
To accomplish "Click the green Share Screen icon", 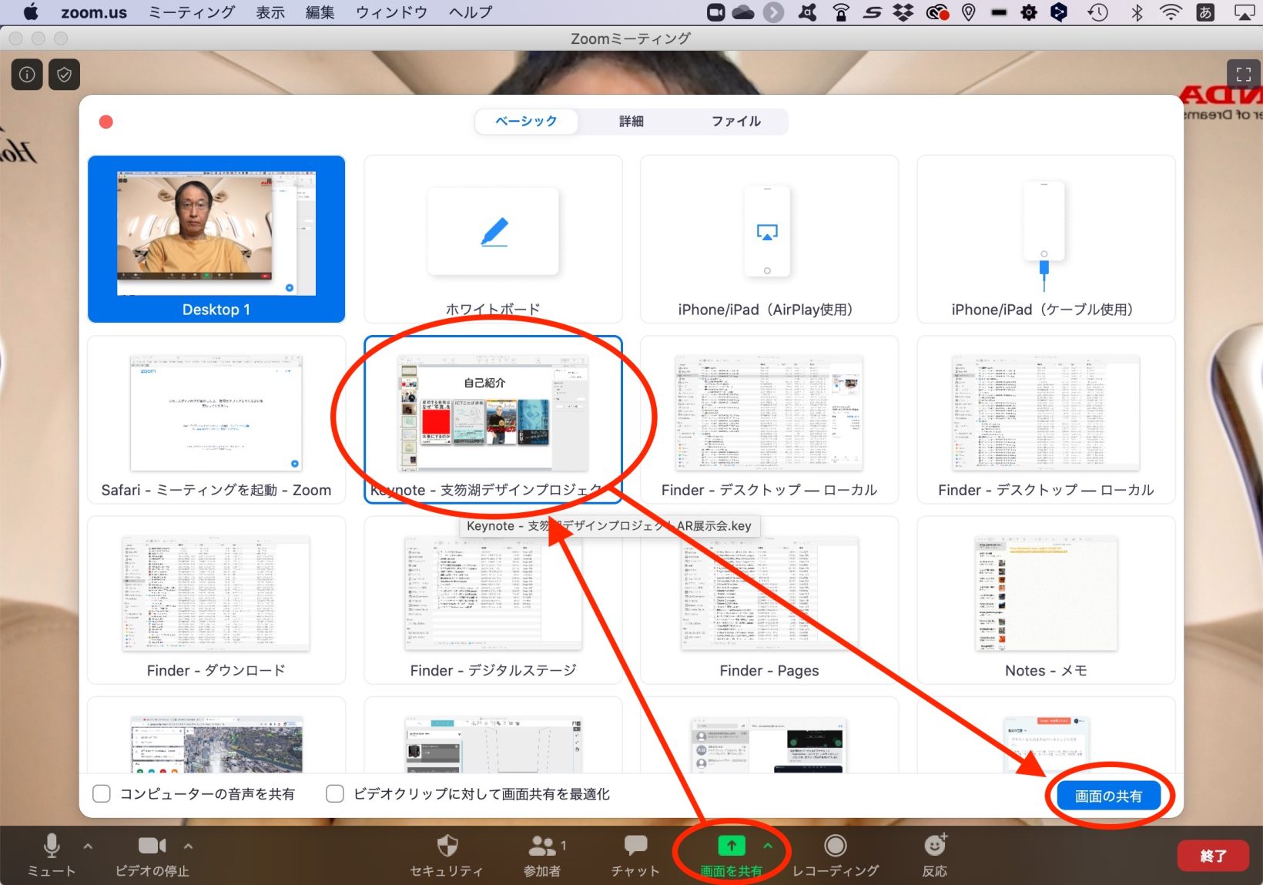I will pos(732,846).
